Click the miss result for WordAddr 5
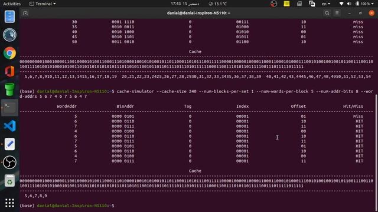The width and height of the screenshot is (378, 212). pyautogui.click(x=359, y=117)
